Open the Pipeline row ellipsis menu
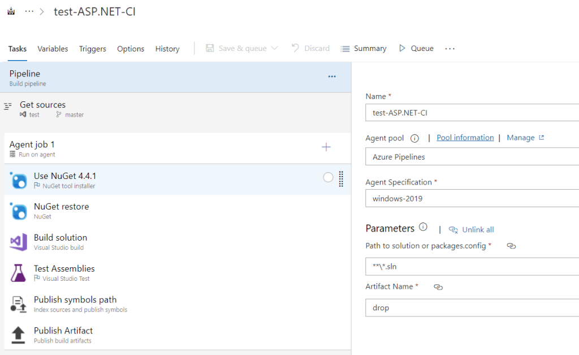The height and width of the screenshot is (355, 579). pos(332,76)
